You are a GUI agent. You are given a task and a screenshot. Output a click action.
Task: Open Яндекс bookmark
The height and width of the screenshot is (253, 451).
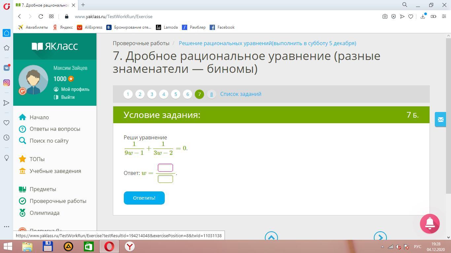tap(63, 27)
